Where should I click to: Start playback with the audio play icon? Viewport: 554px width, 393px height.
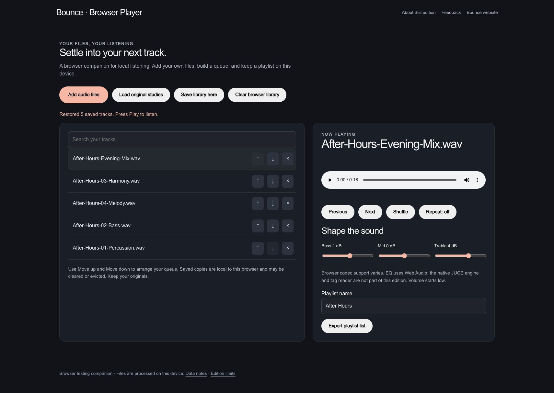[x=330, y=180]
